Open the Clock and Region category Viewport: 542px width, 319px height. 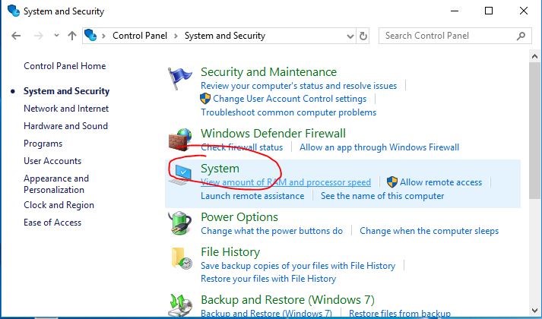point(59,205)
